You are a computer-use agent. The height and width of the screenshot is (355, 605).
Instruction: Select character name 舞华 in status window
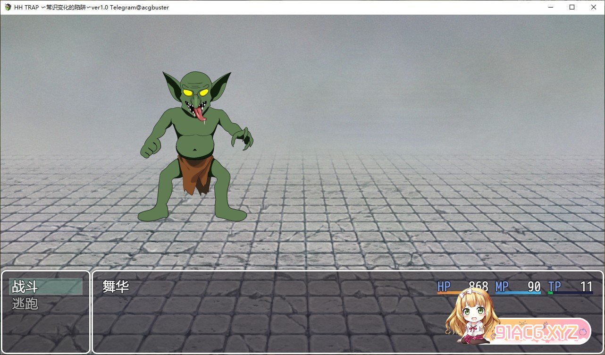point(116,287)
